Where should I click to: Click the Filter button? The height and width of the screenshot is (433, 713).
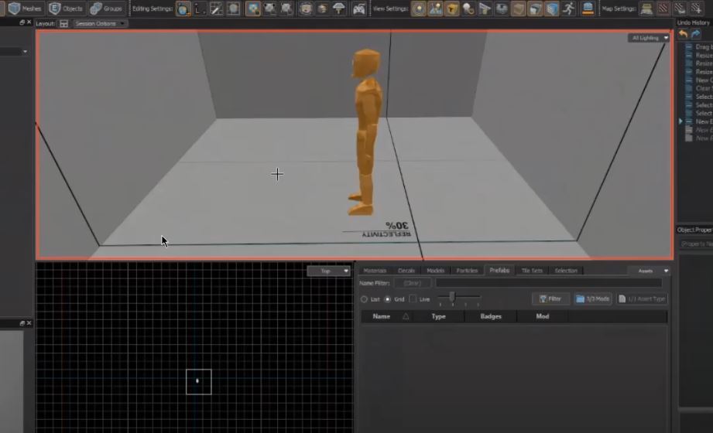550,298
